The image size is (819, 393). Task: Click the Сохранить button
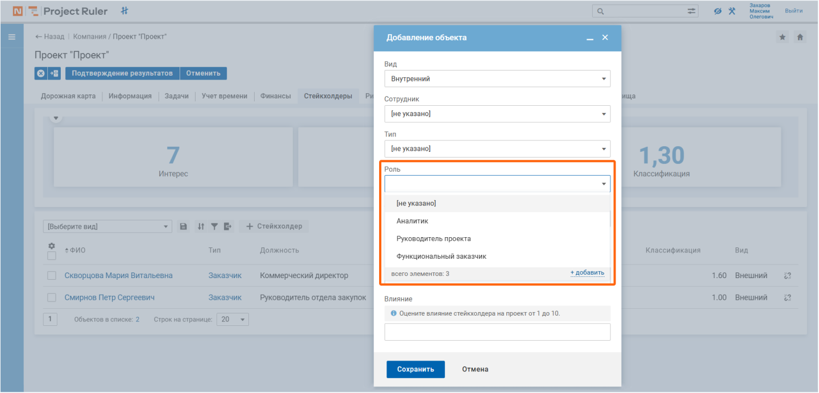click(415, 369)
